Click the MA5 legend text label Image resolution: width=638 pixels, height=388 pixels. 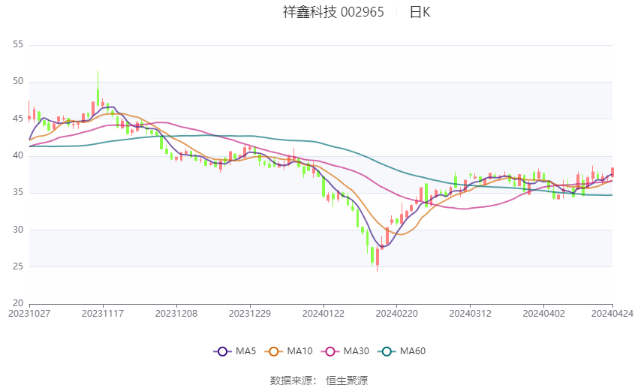pyautogui.click(x=245, y=351)
